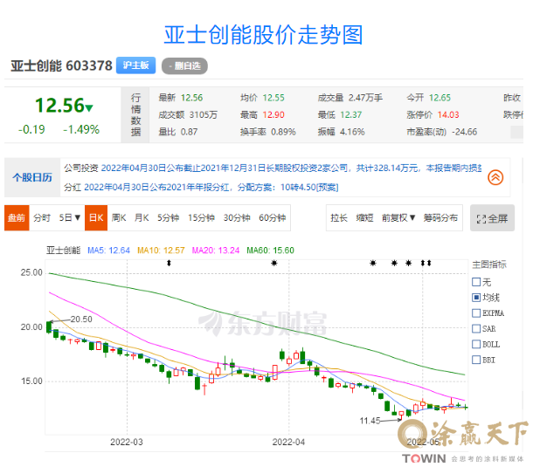Click the 20.50 high price label on chart
533x467 pixels.
click(x=81, y=319)
